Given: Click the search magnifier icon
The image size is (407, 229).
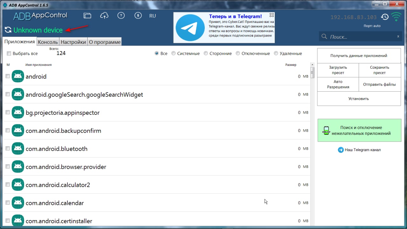Looking at the screenshot, I should (x=324, y=37).
